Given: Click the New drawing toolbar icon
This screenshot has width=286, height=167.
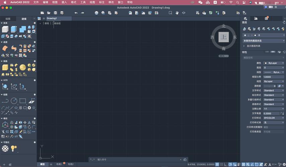Looking at the screenshot, I should click(42, 13).
